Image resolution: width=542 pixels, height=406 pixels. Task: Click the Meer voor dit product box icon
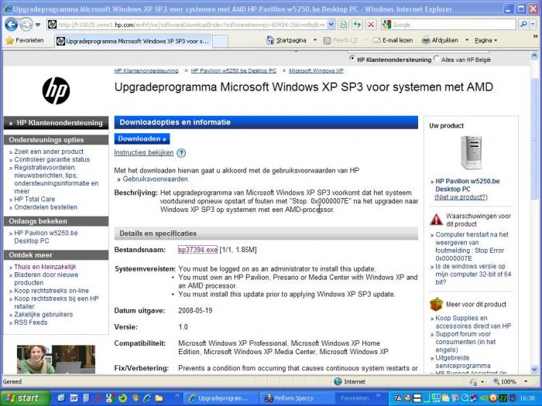436,304
